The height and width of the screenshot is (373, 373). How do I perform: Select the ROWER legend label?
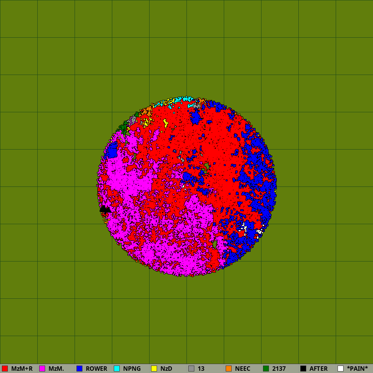96,369
